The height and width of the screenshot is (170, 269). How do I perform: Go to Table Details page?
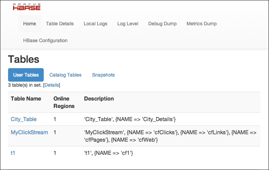tap(60, 24)
